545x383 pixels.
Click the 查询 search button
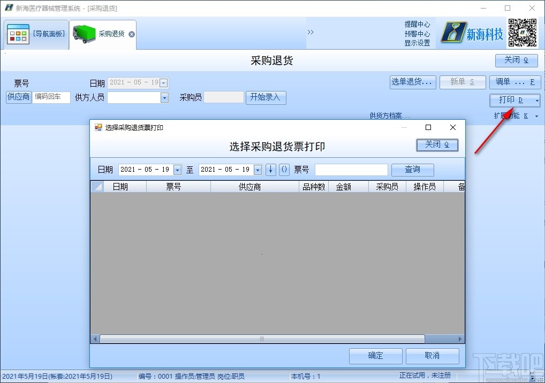point(412,170)
